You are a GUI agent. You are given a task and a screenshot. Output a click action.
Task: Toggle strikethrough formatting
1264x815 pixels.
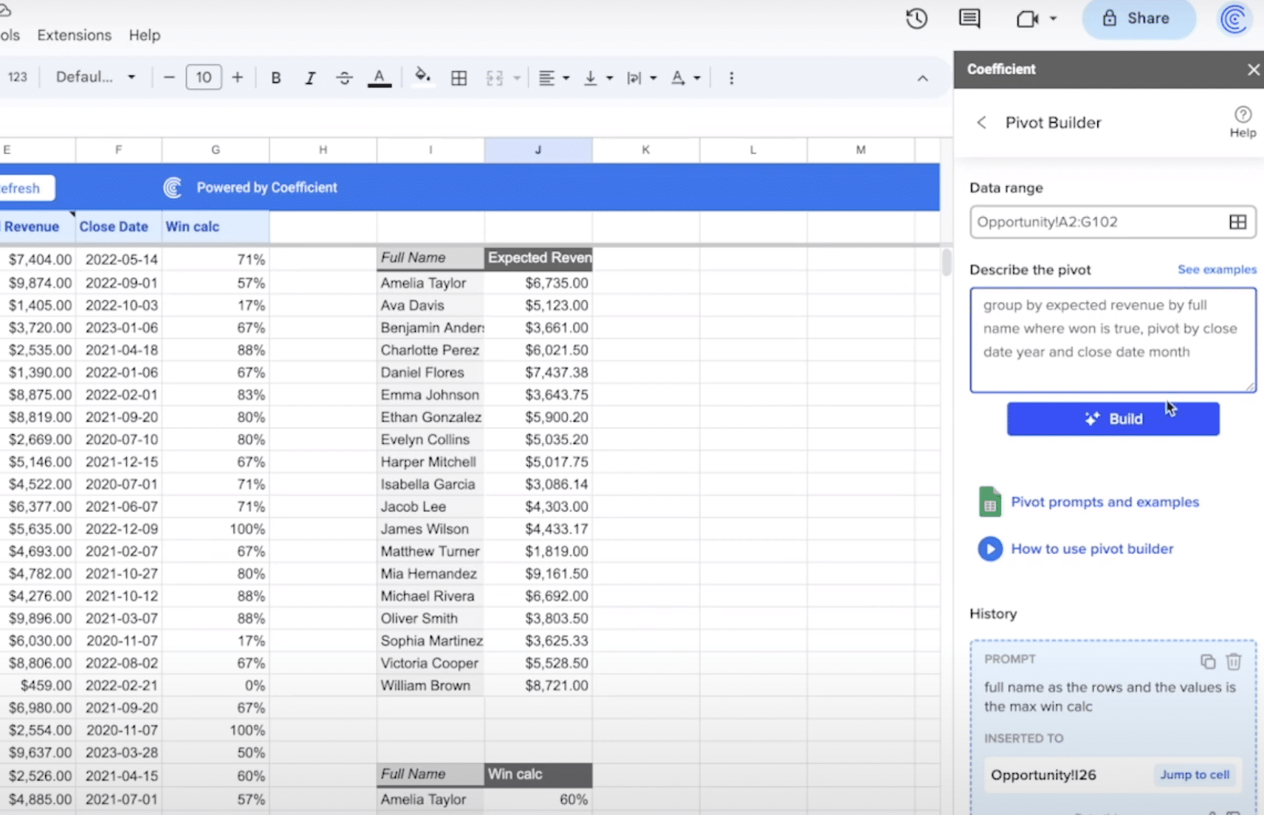(x=344, y=78)
